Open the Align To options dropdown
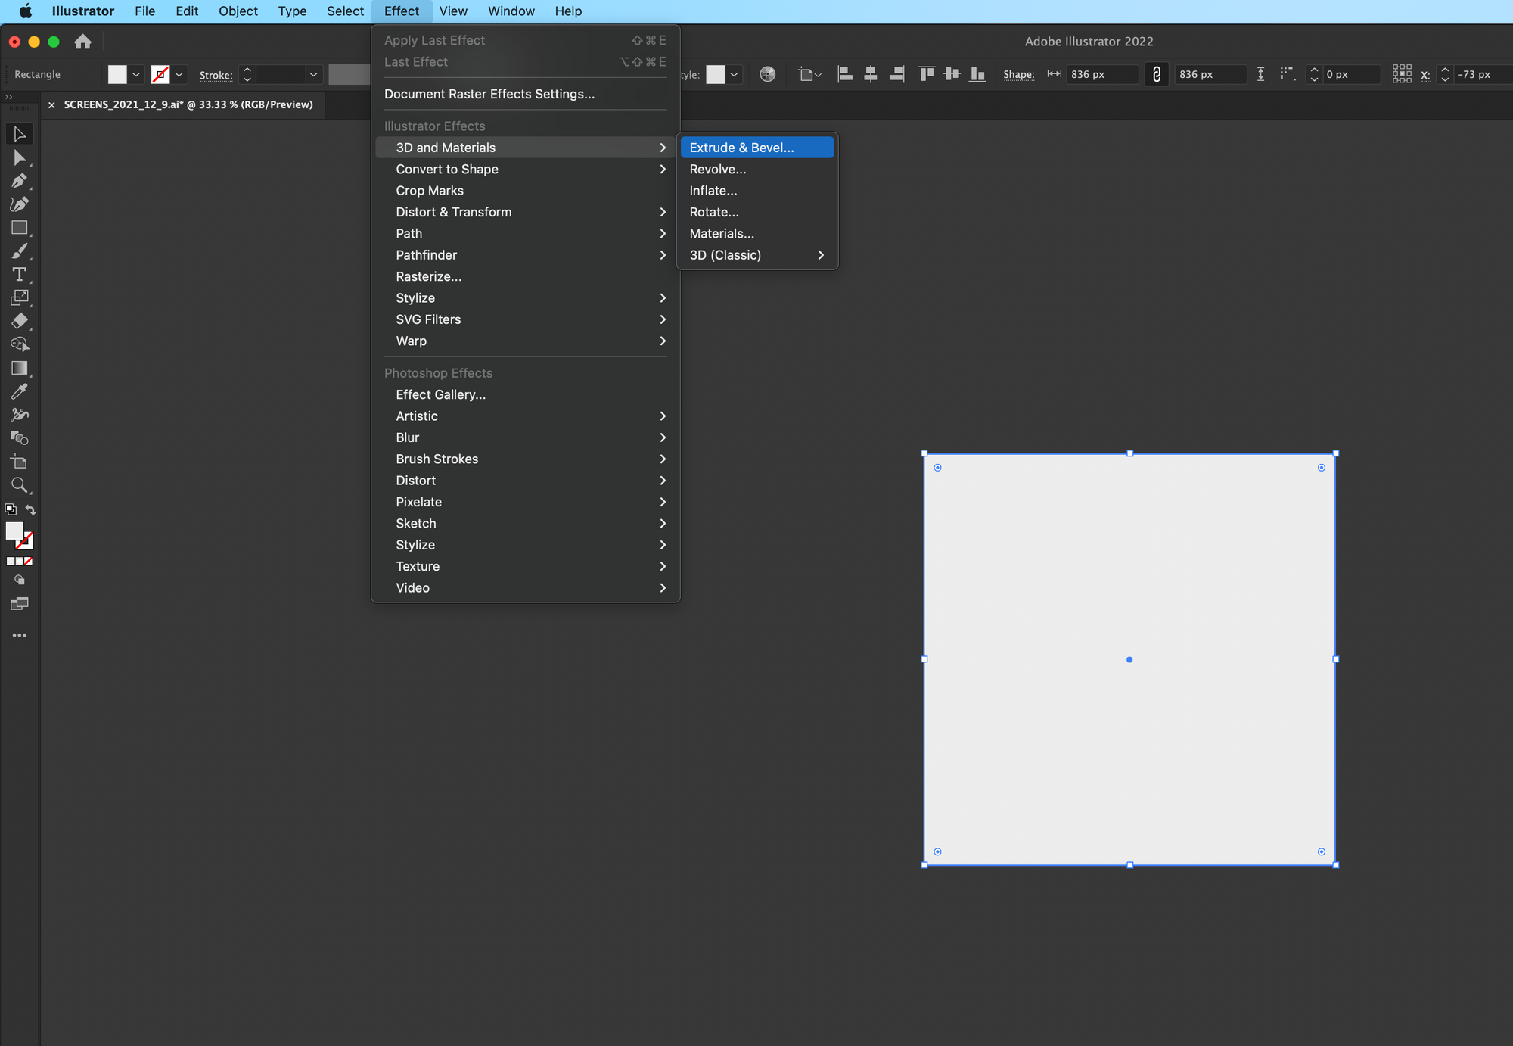Image resolution: width=1513 pixels, height=1046 pixels. [810, 74]
